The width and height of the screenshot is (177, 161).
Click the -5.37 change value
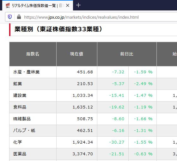118,84
